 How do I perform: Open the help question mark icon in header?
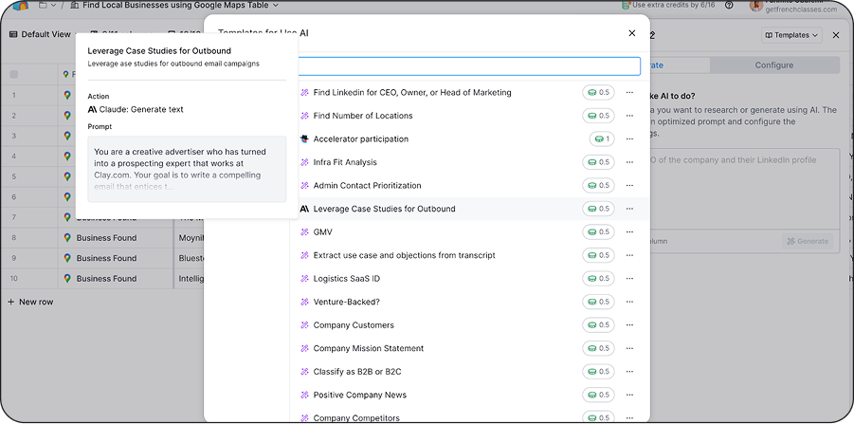click(729, 5)
